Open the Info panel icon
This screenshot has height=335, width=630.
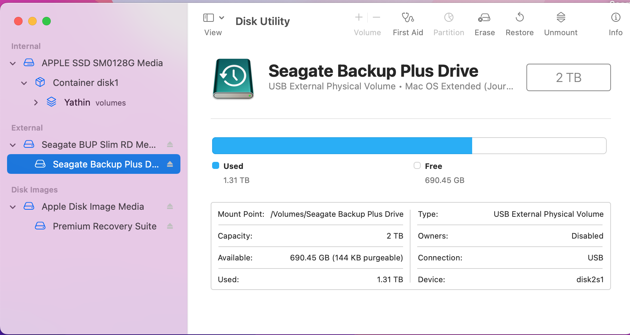[615, 18]
